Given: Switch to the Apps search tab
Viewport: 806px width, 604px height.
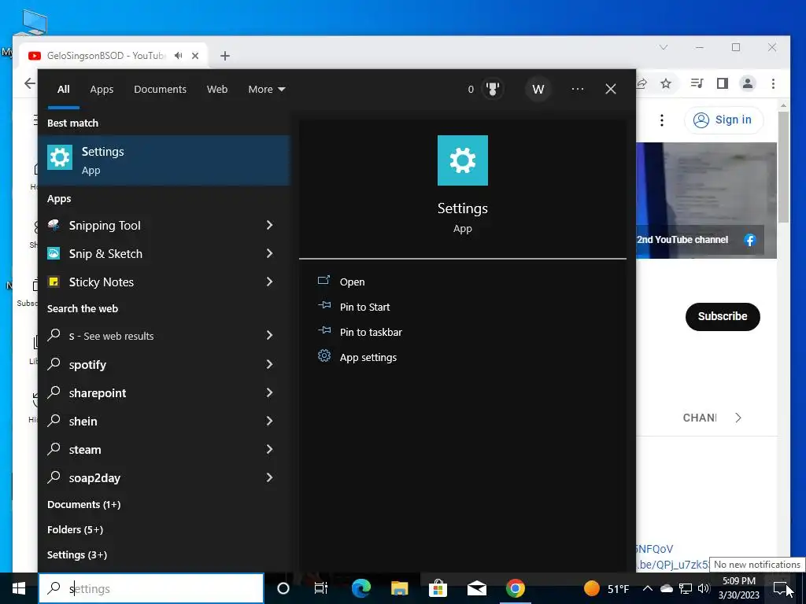Looking at the screenshot, I should pyautogui.click(x=102, y=90).
